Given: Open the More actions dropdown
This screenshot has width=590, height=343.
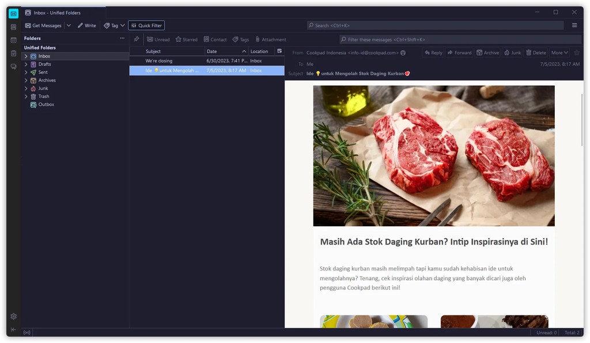Looking at the screenshot, I should point(559,52).
